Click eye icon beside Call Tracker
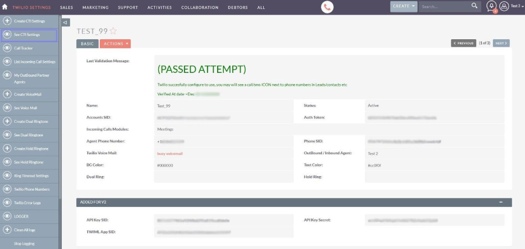 pos(7,48)
